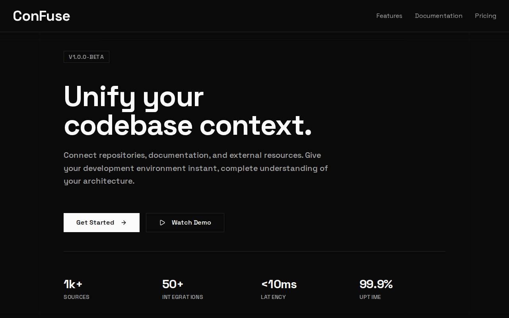The height and width of the screenshot is (318, 509).
Task: Click the ConFuse logo
Action: click(41, 16)
